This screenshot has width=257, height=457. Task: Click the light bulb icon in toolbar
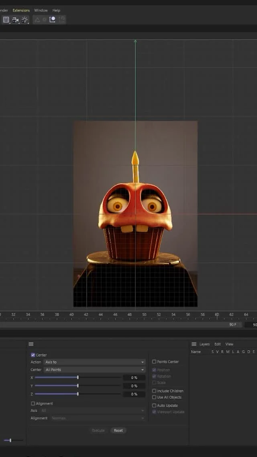coord(24,20)
